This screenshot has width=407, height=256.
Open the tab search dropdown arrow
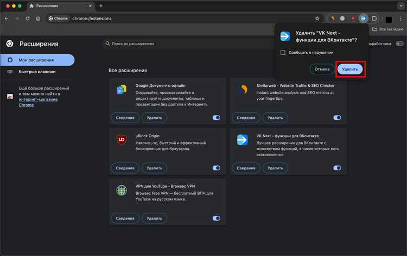tap(401, 6)
